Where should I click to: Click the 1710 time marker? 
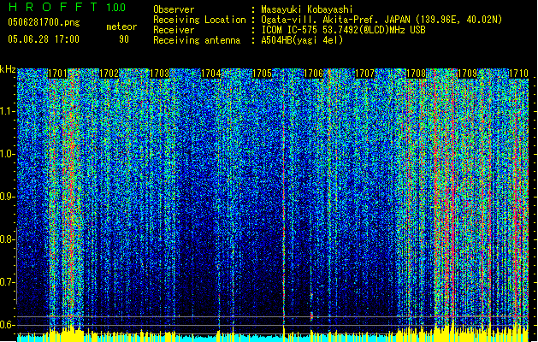click(518, 74)
